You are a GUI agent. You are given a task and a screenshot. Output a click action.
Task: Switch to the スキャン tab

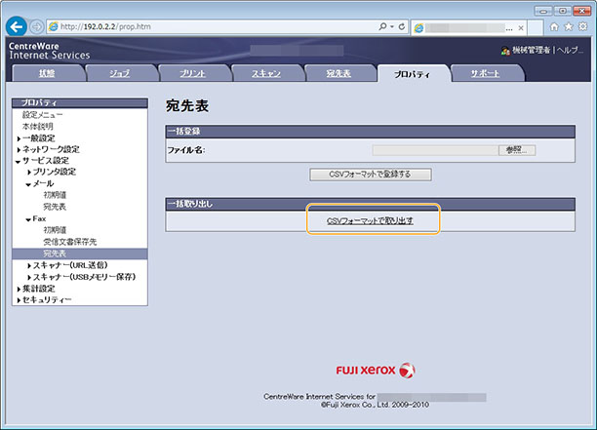tap(265, 74)
